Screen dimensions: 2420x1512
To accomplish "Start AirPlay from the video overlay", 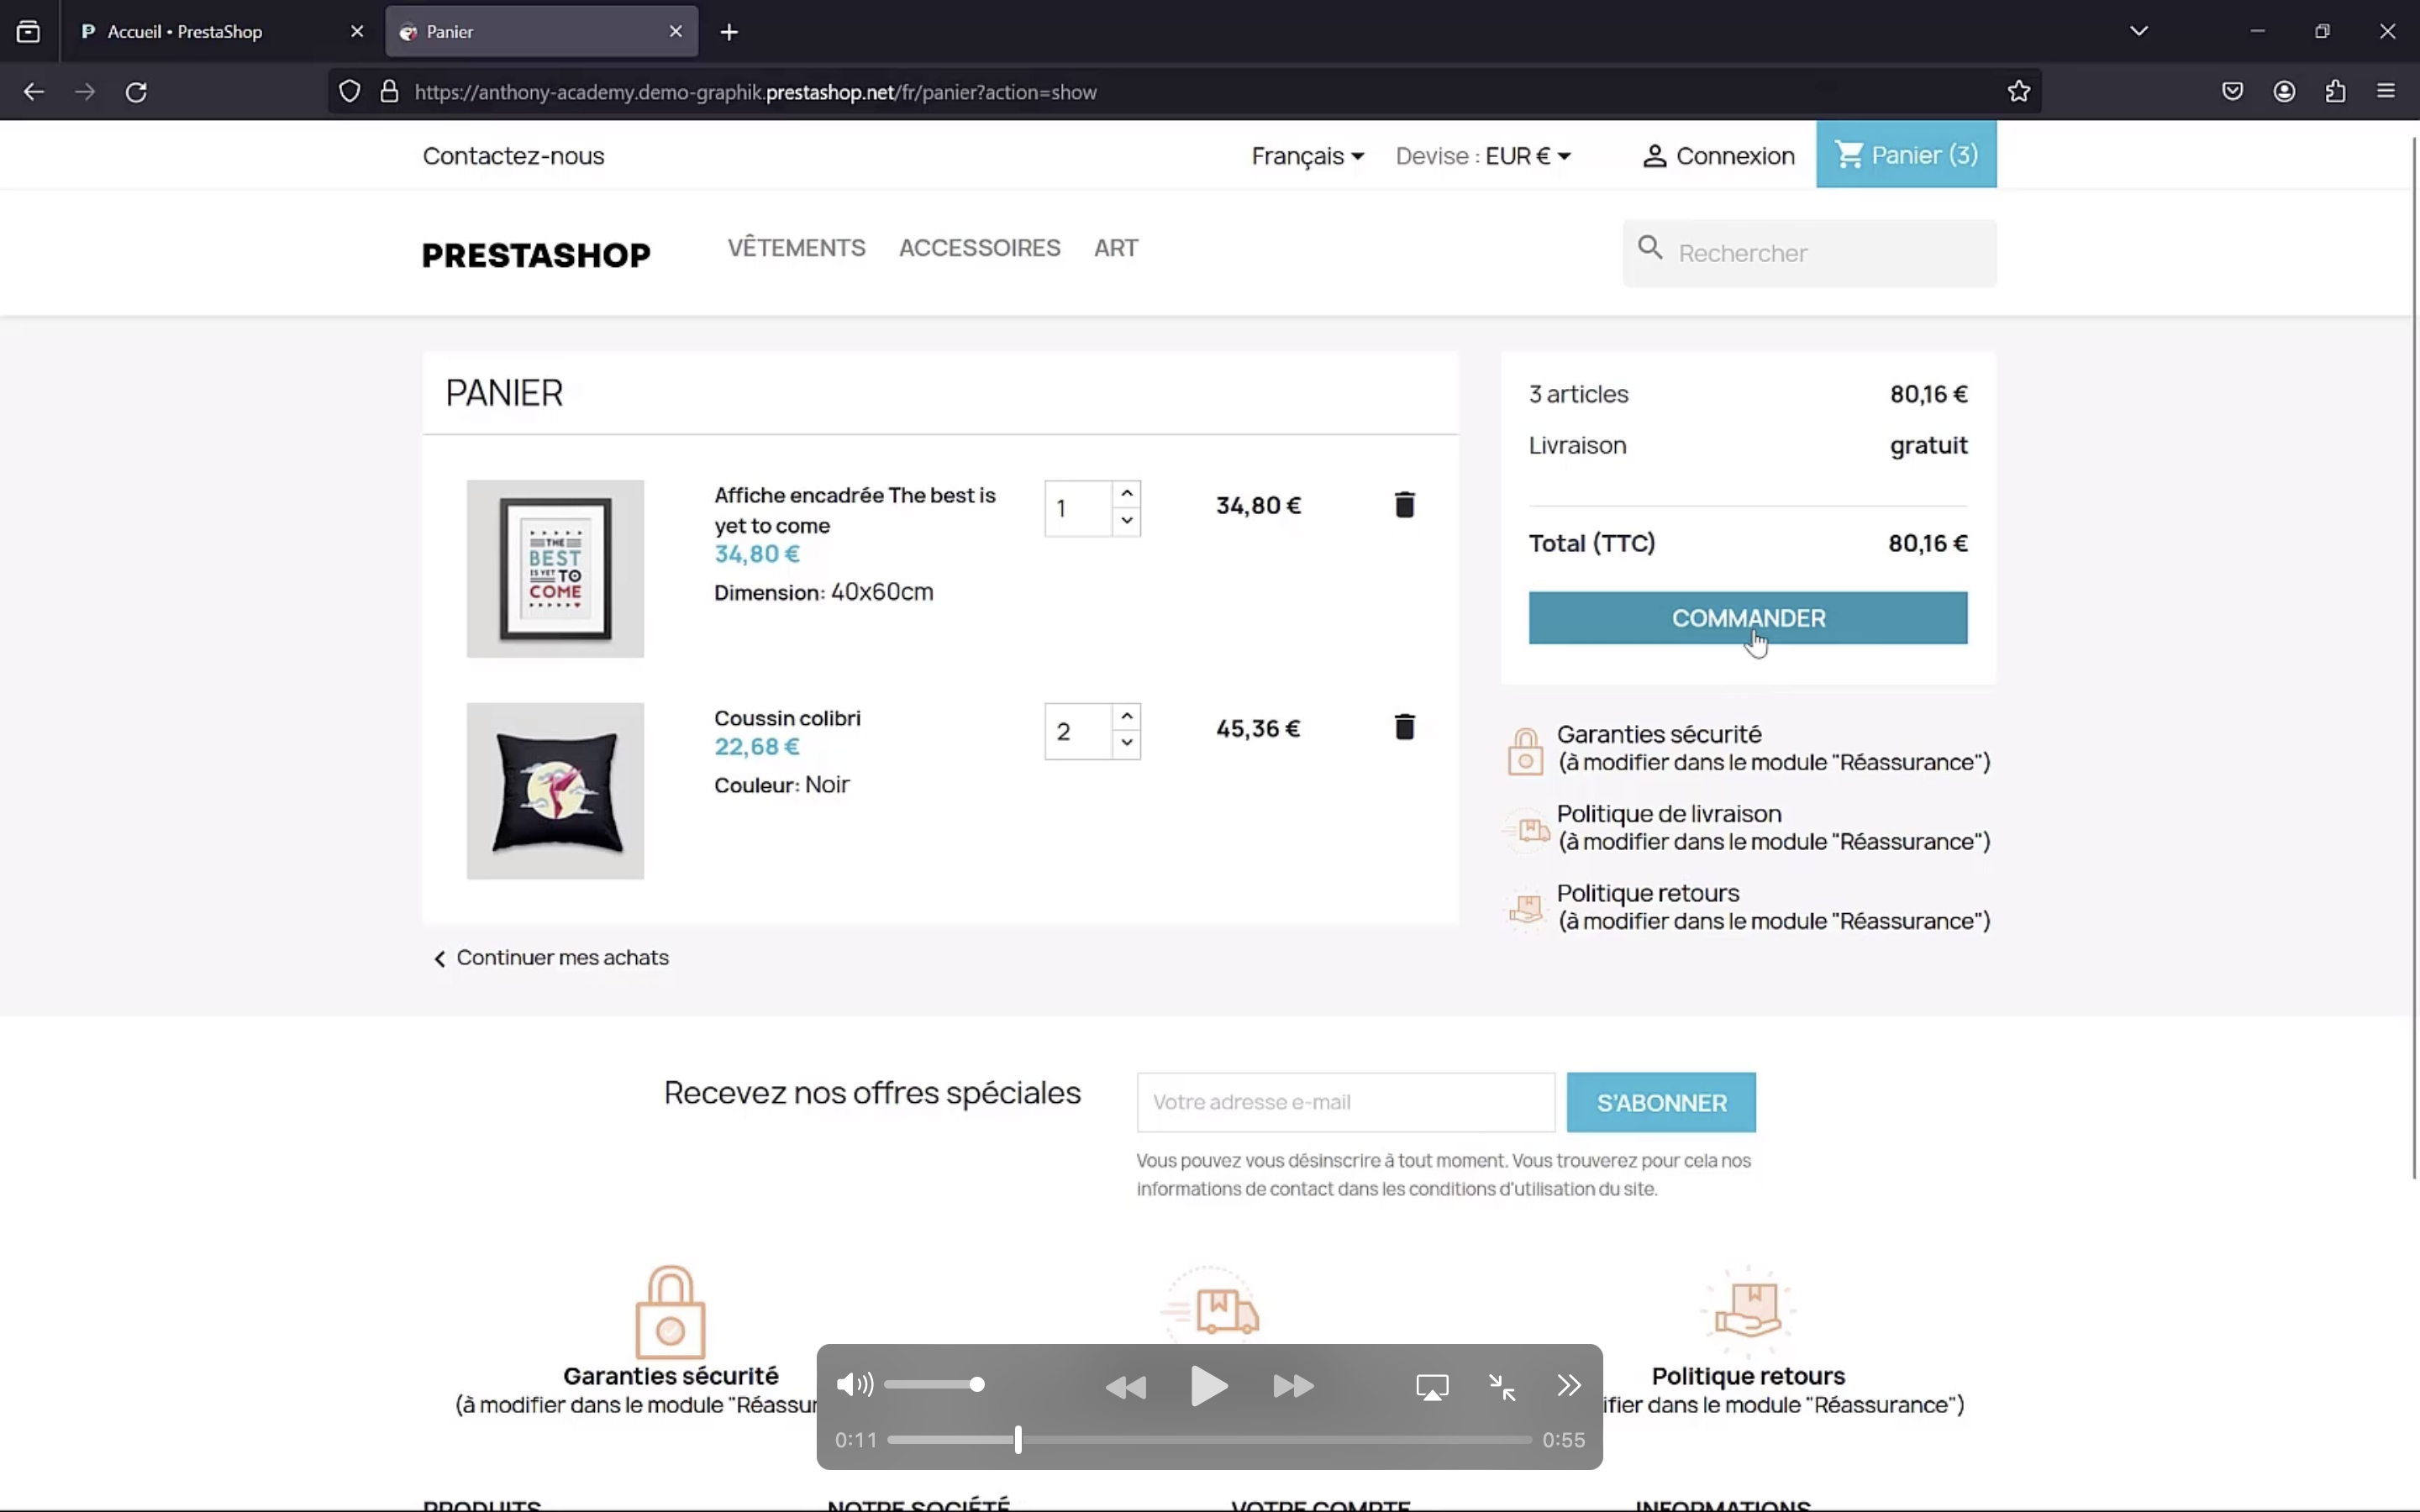I will [x=1432, y=1387].
